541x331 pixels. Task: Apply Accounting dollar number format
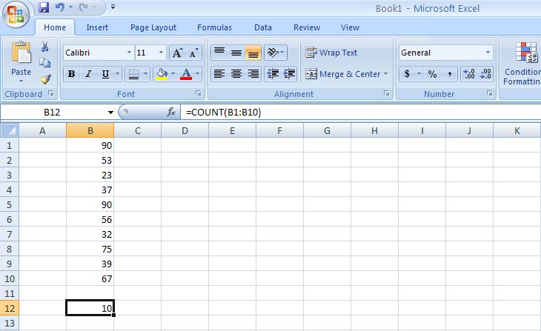[x=407, y=74]
